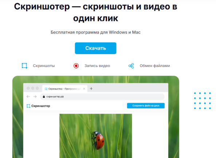Click the blue Скачать download button
The image size is (216, 158).
(95, 48)
